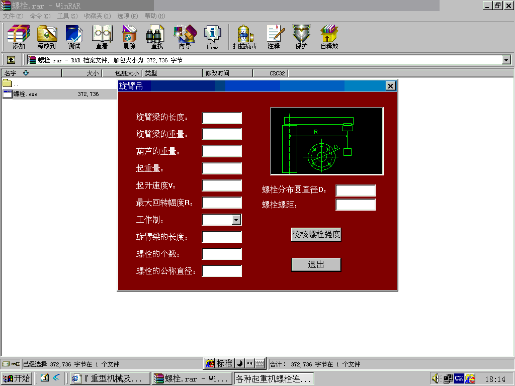The image size is (515, 386).
Task: Click the 删除 (Delete) toolbar icon
Action: [129, 34]
